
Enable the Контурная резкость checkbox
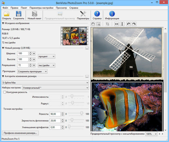[x=4, y=92]
